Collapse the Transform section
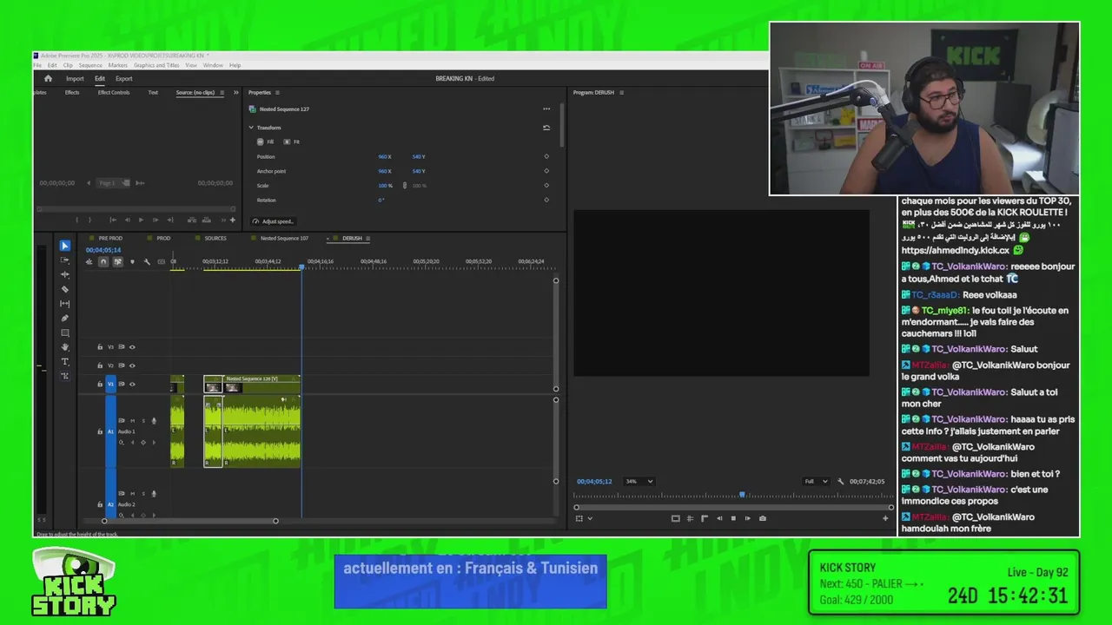The image size is (1112, 625). [251, 128]
